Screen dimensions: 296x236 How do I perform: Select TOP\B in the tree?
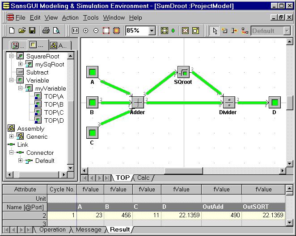[x=54, y=104]
